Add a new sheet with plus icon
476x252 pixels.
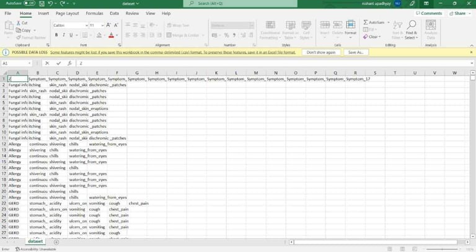click(56, 242)
